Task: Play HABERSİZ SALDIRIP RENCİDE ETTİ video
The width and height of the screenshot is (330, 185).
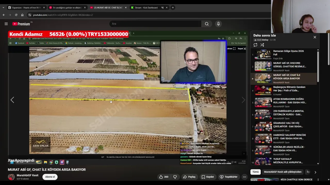Action: (x=284, y=138)
